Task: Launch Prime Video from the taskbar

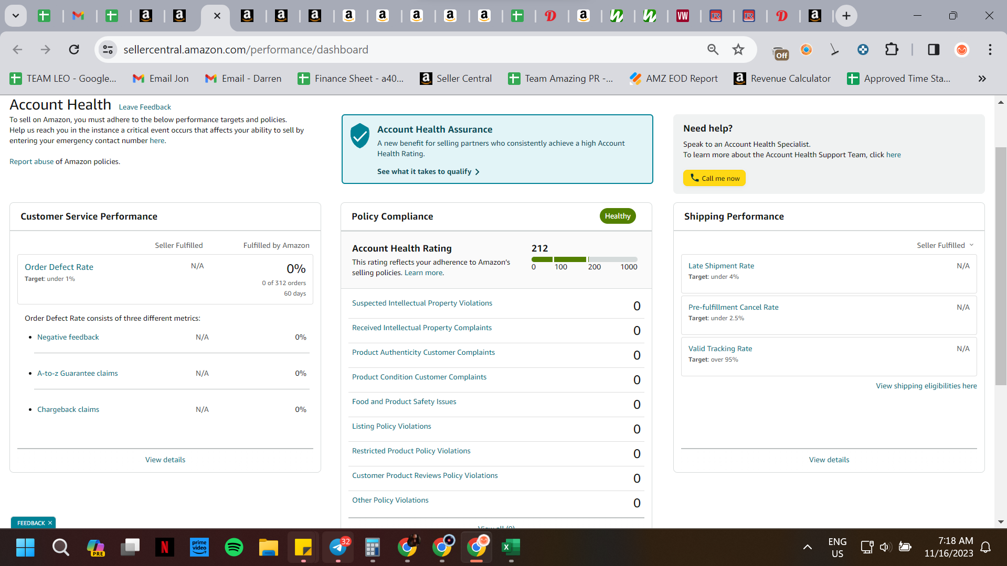Action: 199,548
